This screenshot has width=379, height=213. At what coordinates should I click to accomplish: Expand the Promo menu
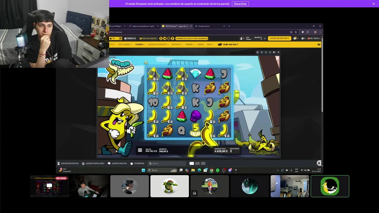point(190,44)
